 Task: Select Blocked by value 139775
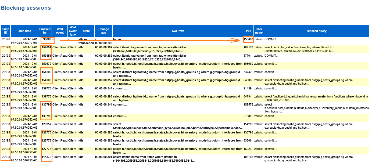[46, 96]
